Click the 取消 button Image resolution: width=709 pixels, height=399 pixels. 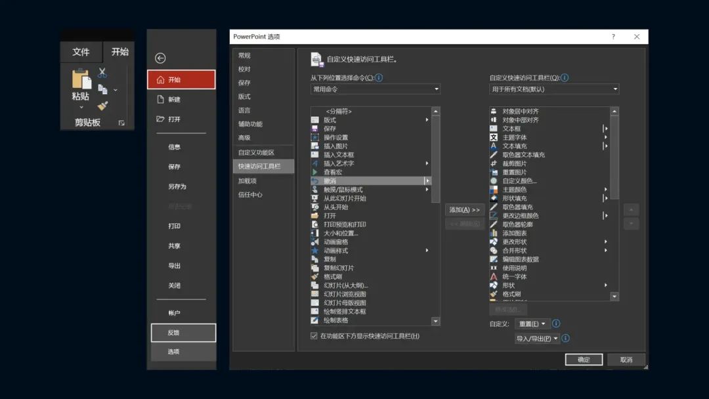[626, 360]
